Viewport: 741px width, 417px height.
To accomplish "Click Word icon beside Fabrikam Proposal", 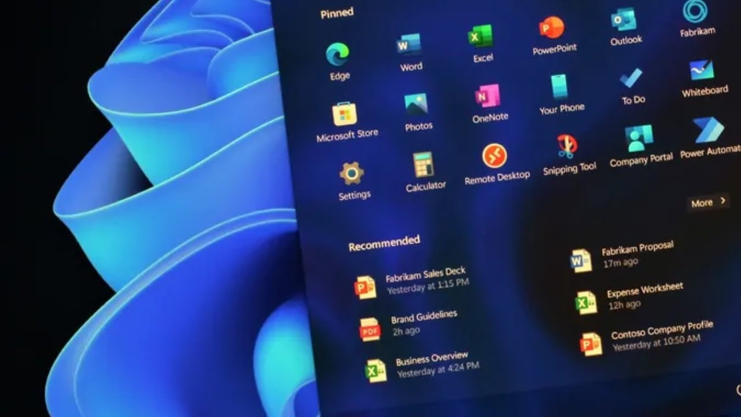I will pyautogui.click(x=581, y=261).
